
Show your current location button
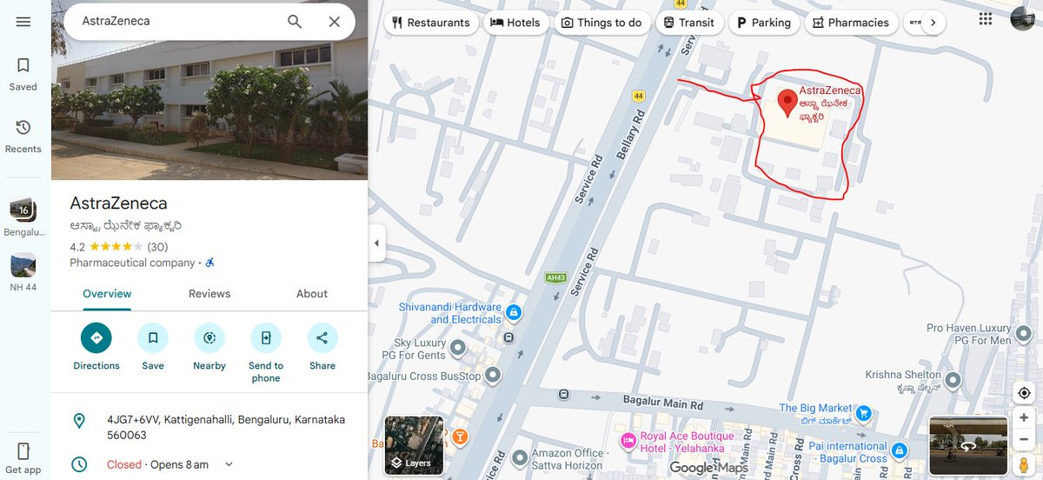point(1024,393)
